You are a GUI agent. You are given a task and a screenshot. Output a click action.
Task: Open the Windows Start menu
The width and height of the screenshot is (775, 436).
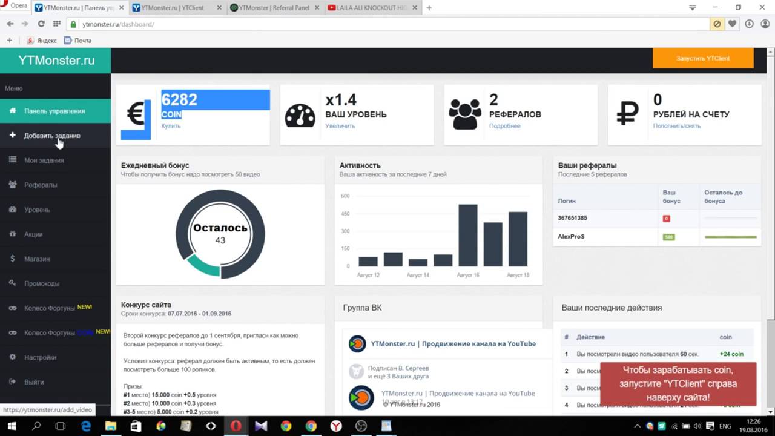coord(11,426)
